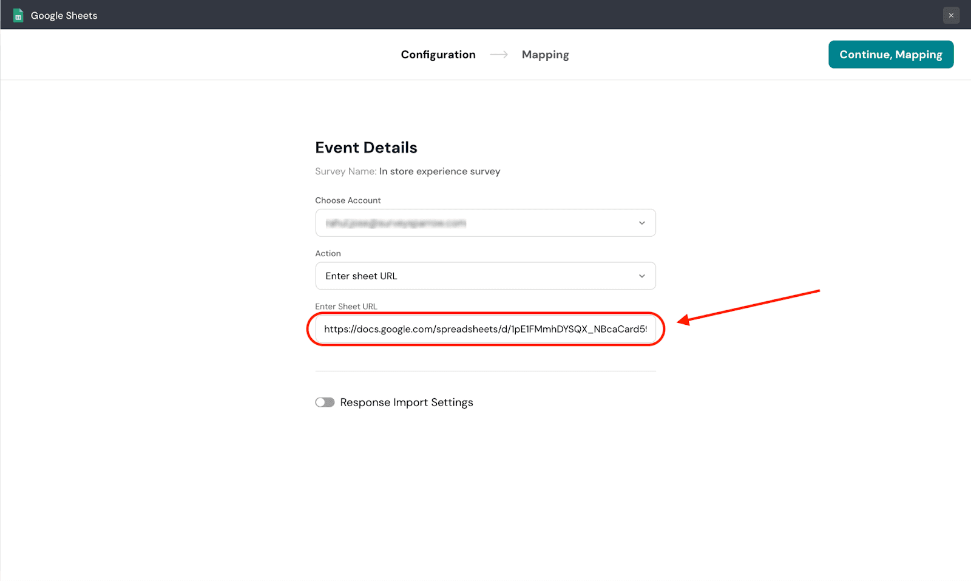971x581 pixels.
Task: Click the Response Import Settings label
Action: coord(406,403)
